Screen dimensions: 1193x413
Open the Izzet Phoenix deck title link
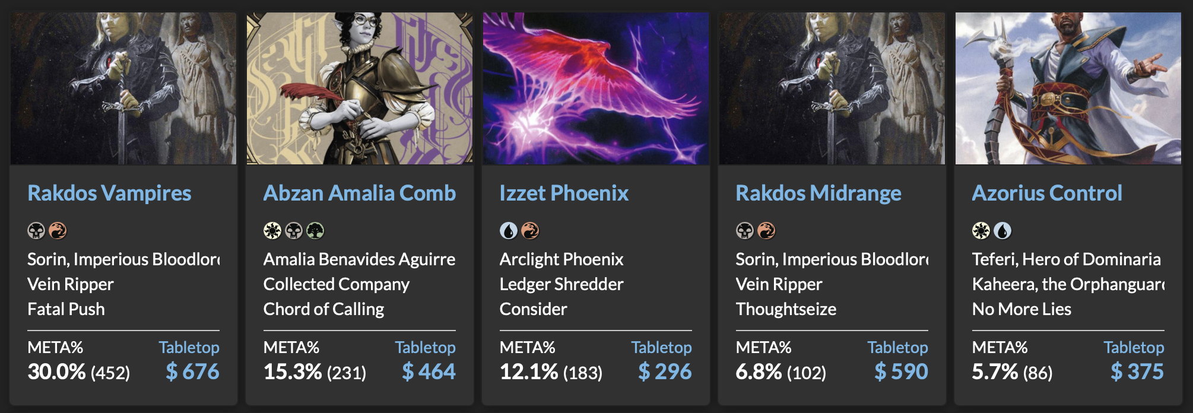(x=564, y=193)
